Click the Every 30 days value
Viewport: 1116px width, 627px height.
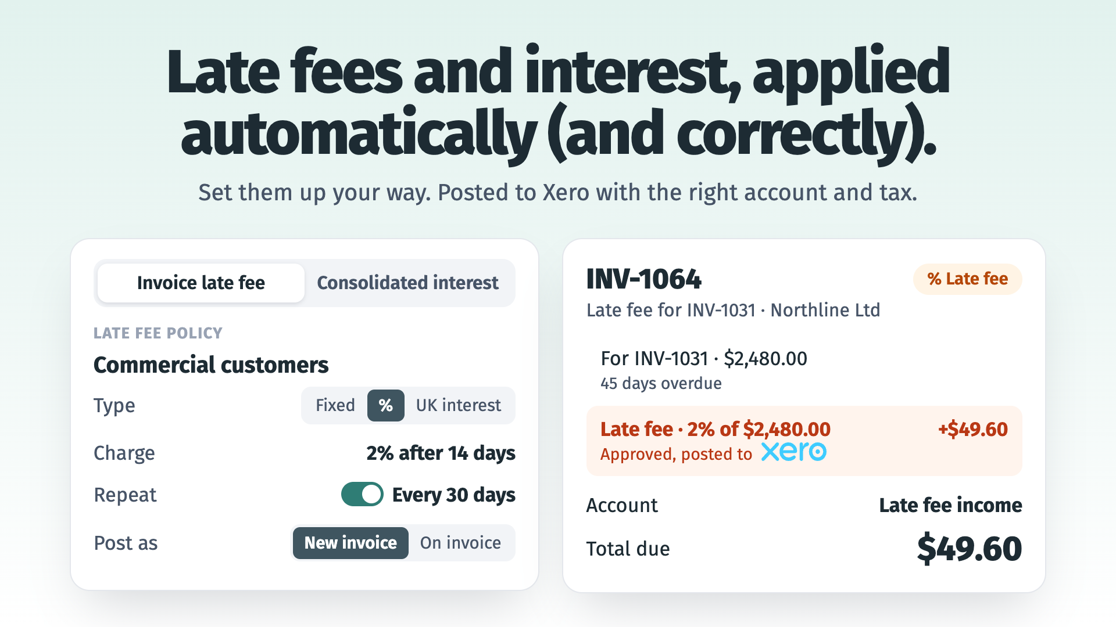(x=453, y=495)
